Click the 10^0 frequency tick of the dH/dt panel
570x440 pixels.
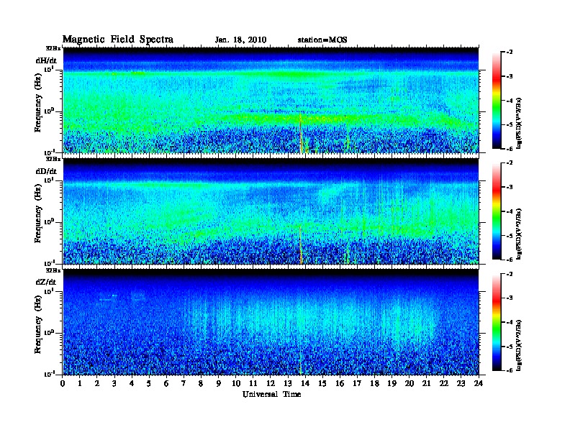click(x=49, y=111)
